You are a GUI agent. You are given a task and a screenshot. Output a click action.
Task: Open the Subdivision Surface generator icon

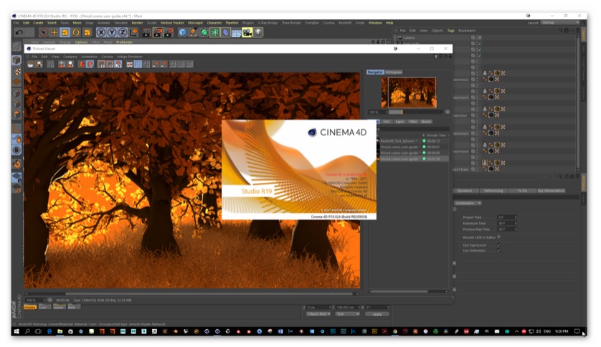204,32
